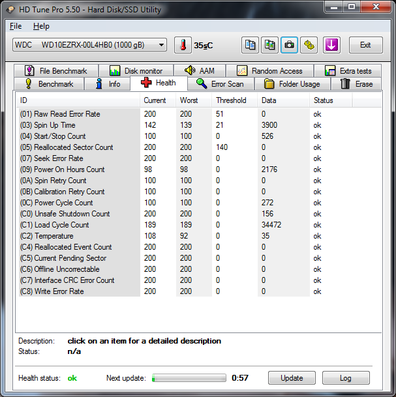
Task: Click the green Health status ok text
Action: tap(72, 378)
